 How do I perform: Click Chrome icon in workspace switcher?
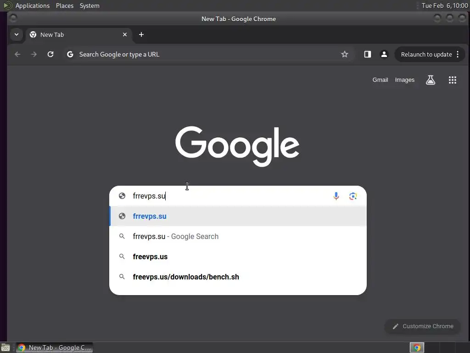(417, 347)
